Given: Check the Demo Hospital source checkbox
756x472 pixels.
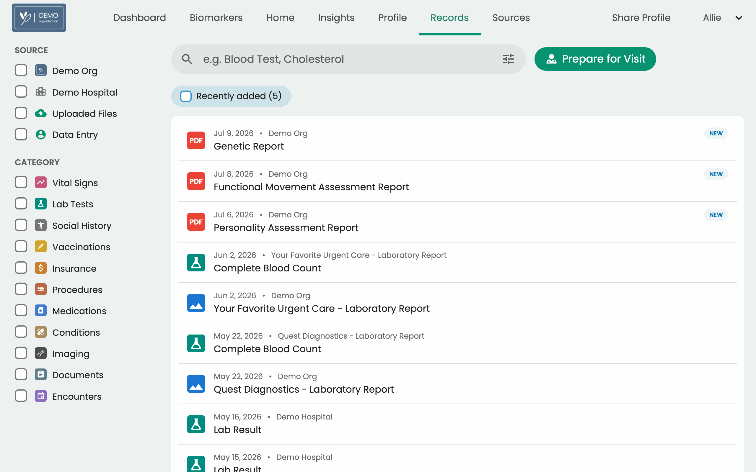Looking at the screenshot, I should 21,92.
